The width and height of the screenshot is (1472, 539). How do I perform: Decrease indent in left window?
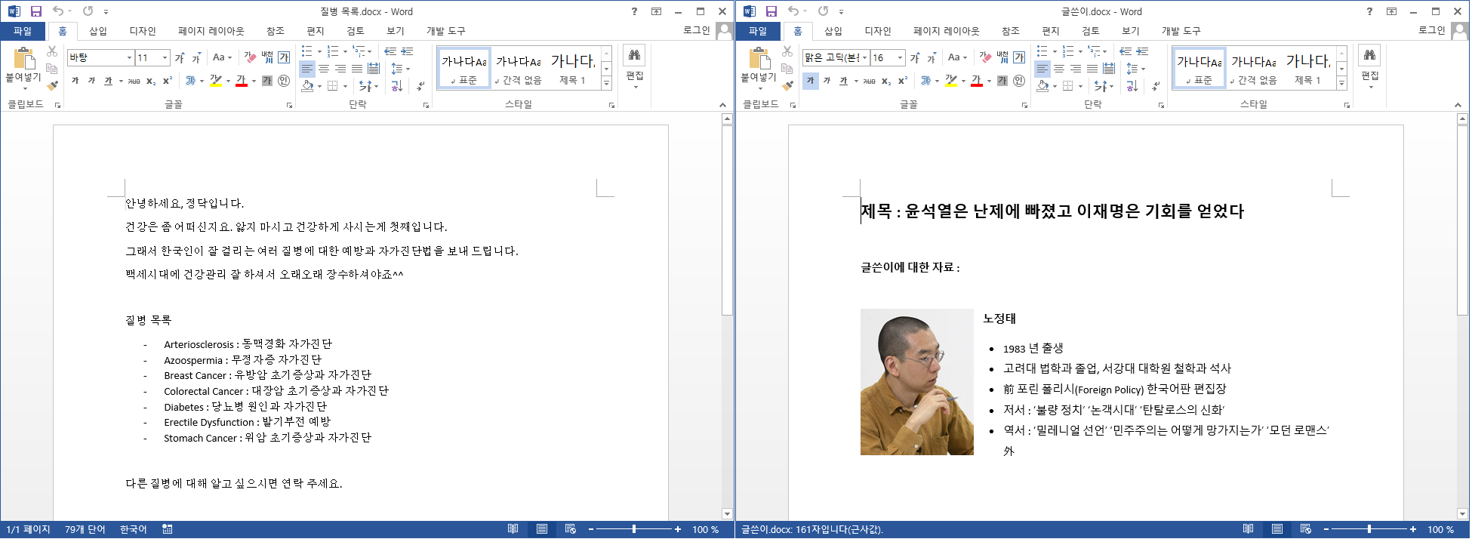[x=390, y=51]
